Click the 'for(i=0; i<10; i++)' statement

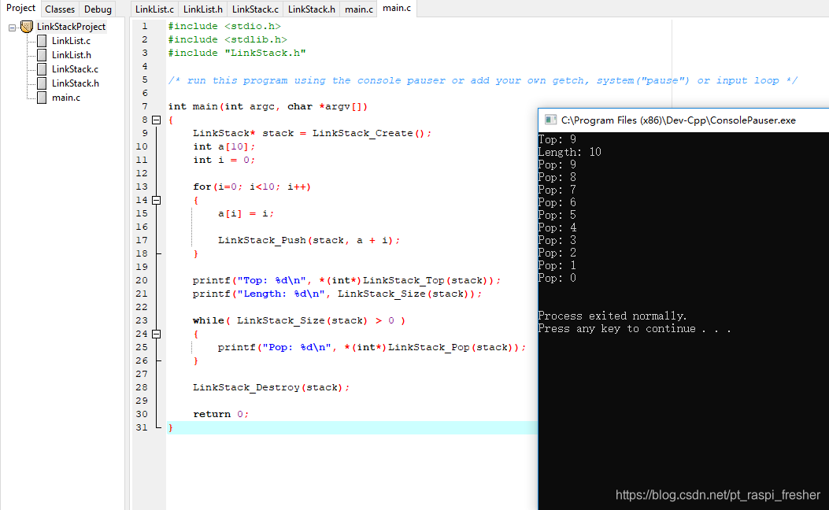pos(252,187)
